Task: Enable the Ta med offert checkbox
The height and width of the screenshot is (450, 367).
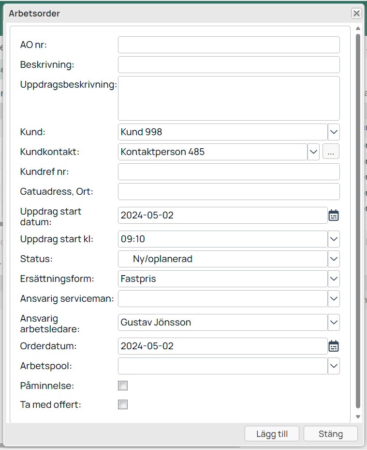Action: [123, 404]
